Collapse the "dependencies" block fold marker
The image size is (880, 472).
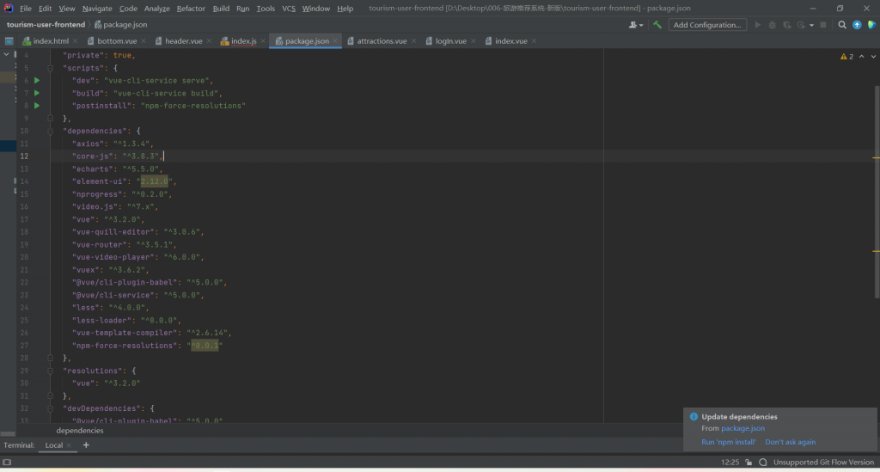[51, 131]
